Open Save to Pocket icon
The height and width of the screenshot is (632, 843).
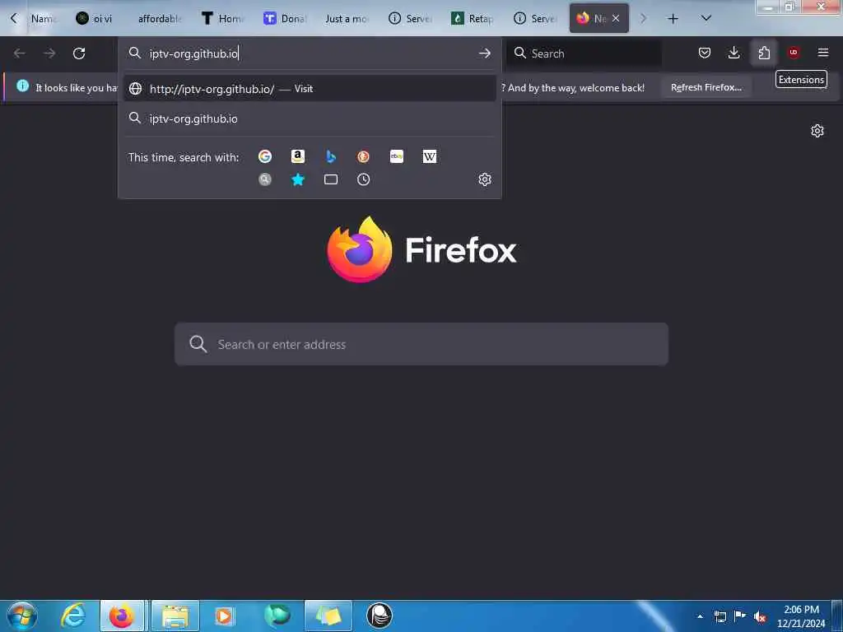click(705, 53)
